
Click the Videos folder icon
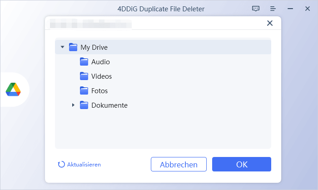click(x=84, y=76)
